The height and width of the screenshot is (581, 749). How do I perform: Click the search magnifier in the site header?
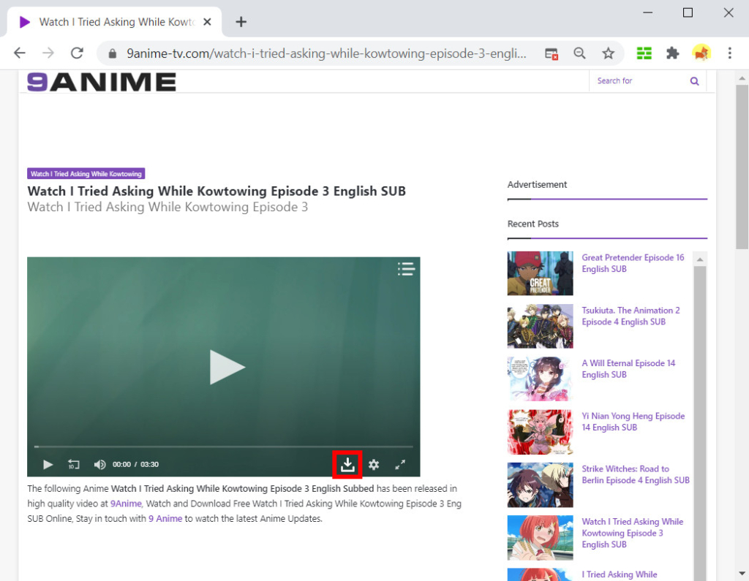[x=693, y=81]
